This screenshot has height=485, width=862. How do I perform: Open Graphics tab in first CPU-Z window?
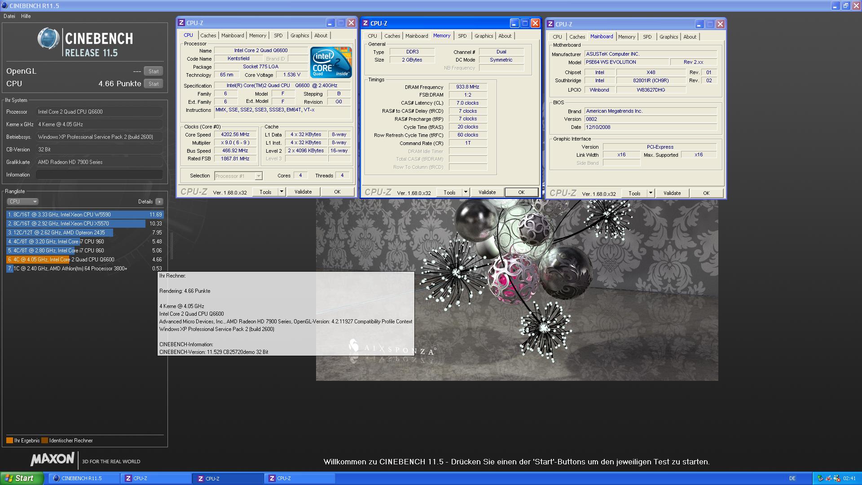[x=299, y=35]
